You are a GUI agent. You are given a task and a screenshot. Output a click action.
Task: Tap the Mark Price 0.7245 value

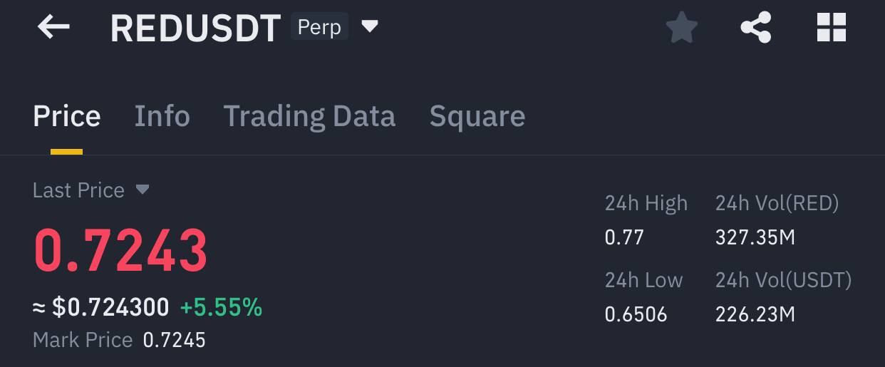point(175,340)
